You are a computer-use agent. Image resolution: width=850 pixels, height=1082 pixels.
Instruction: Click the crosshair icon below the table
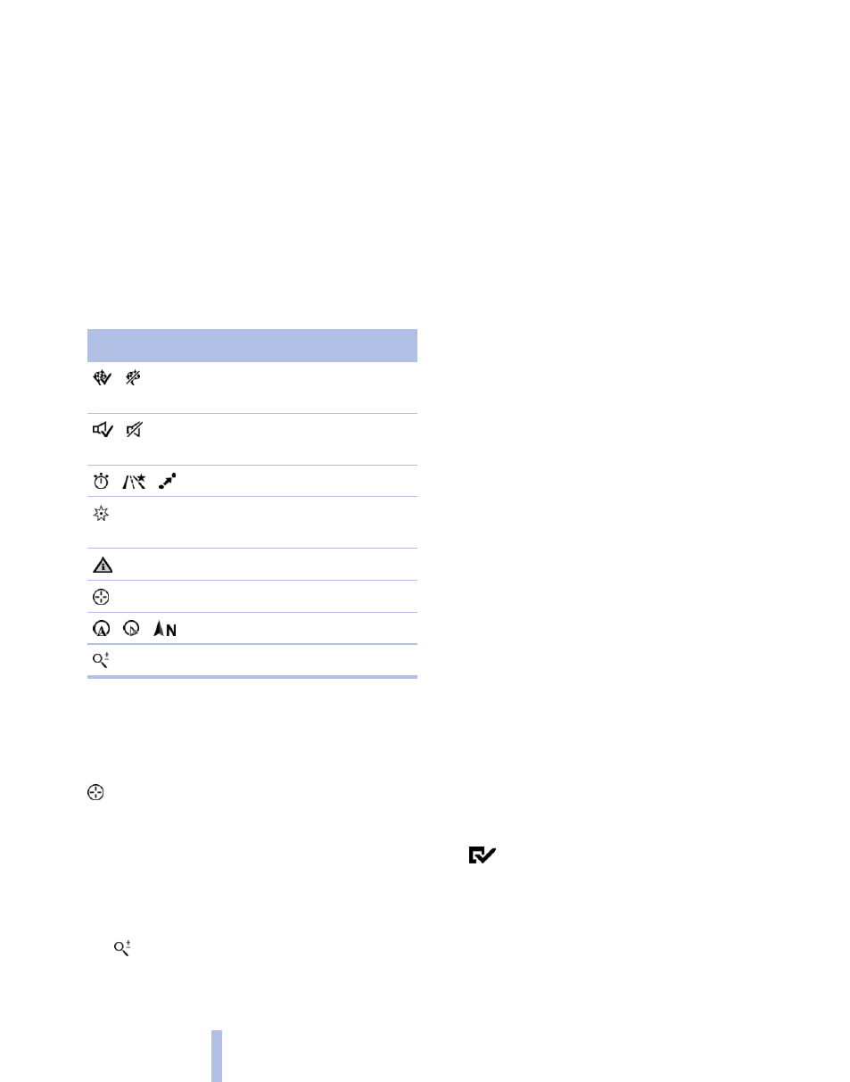tap(96, 792)
